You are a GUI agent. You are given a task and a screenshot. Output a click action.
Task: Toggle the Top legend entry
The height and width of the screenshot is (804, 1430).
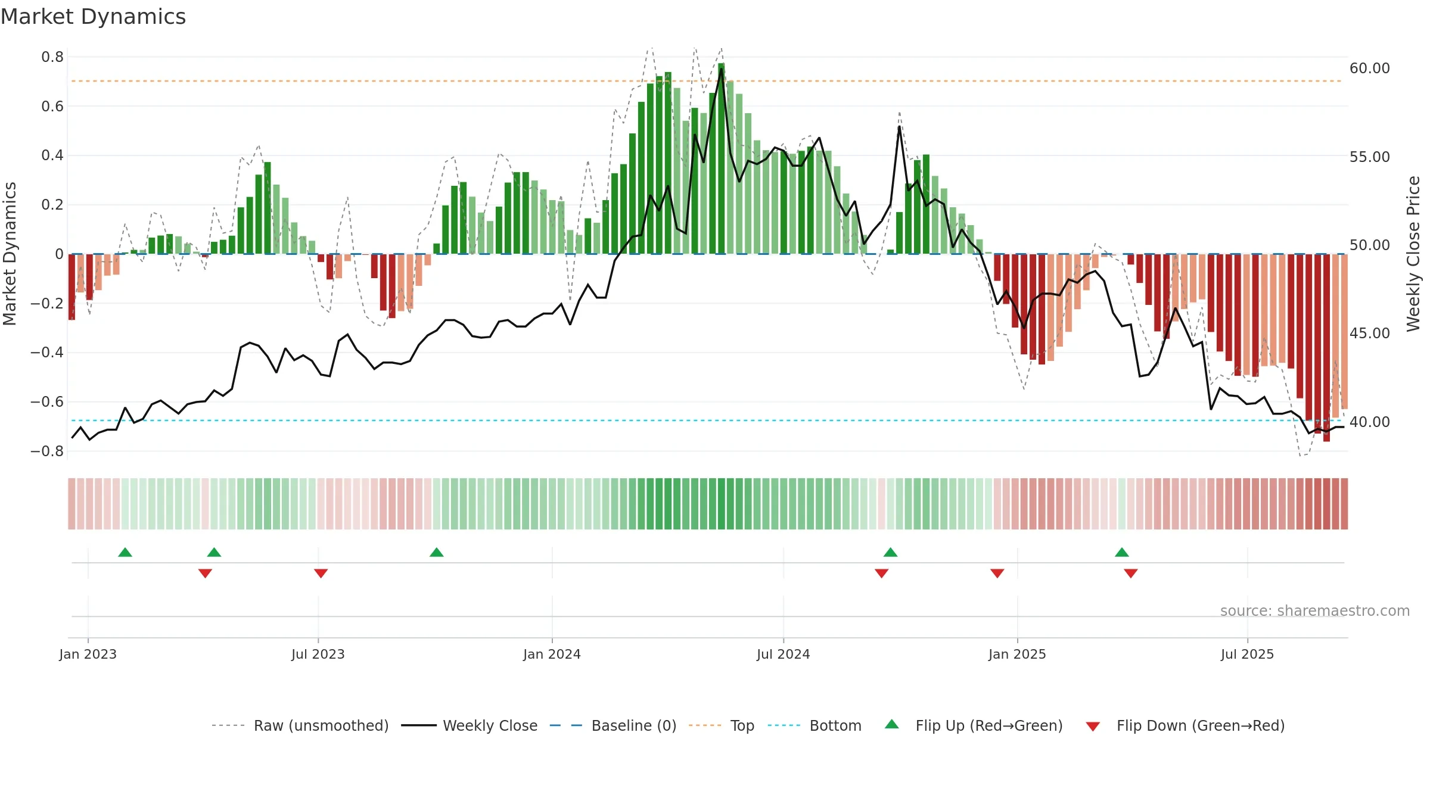point(722,725)
